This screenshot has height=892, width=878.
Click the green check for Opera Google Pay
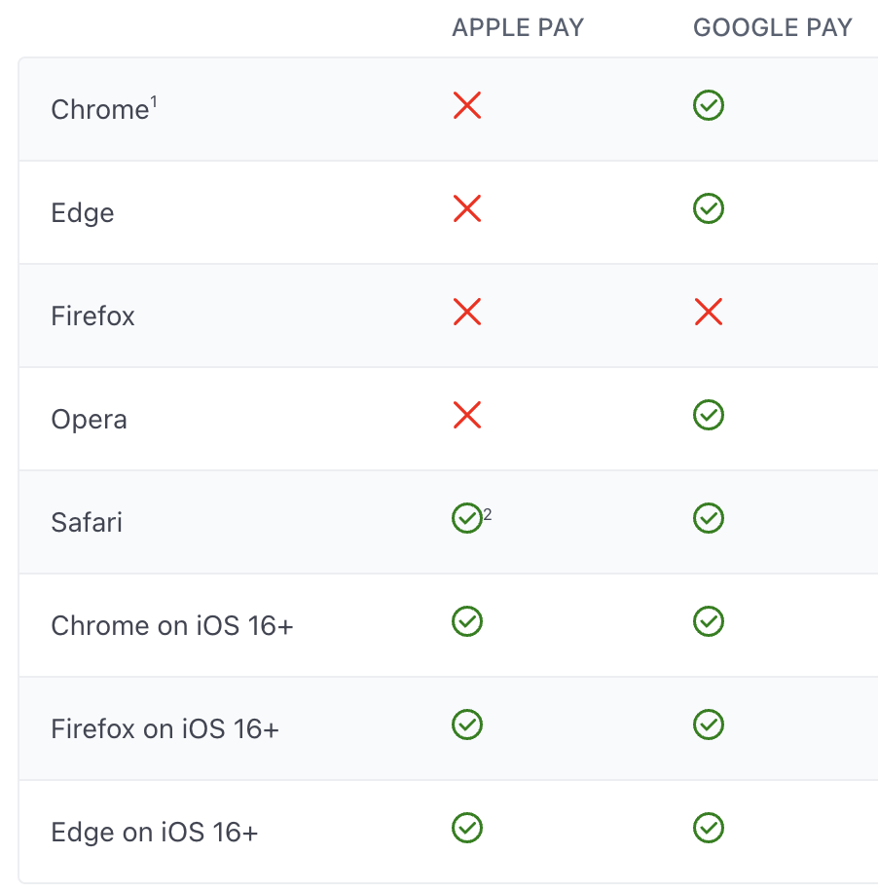708,415
